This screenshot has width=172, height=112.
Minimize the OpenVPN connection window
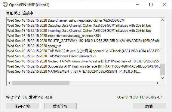137,5
